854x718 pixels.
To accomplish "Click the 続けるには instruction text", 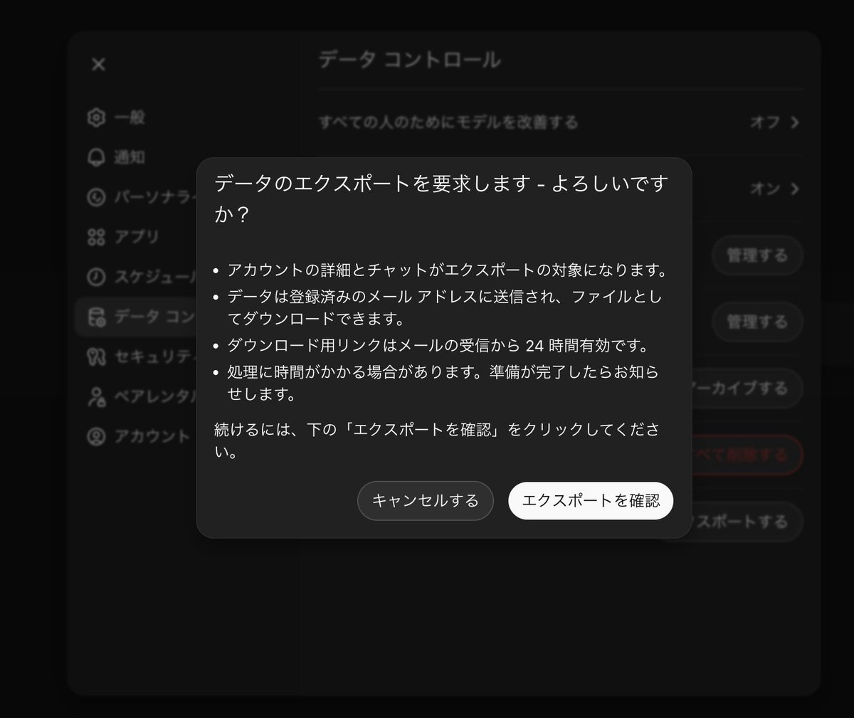I will pyautogui.click(x=437, y=440).
